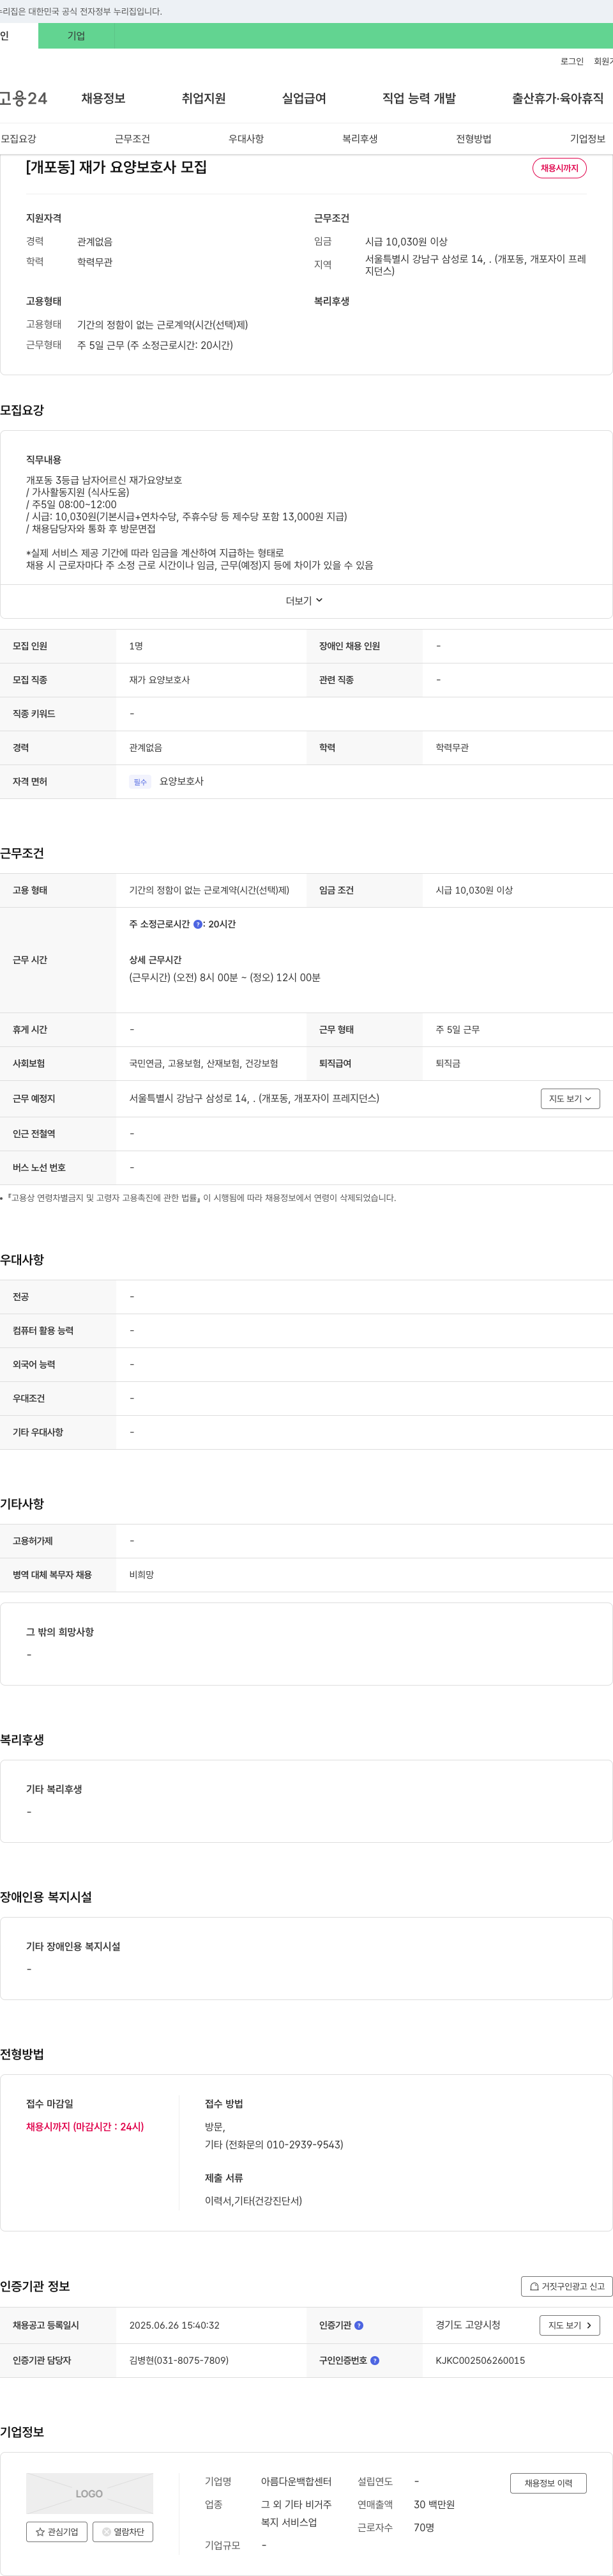The image size is (613, 2576).
Task: Open the 실업급여 main menu
Action: click(x=303, y=98)
